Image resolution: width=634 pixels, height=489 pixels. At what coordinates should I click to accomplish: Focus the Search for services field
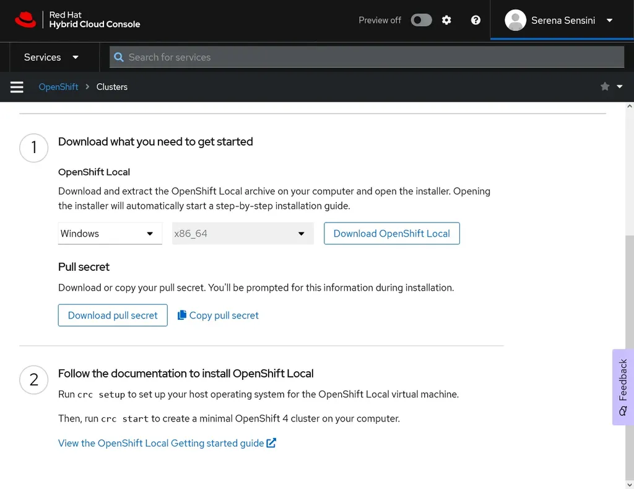[367, 57]
